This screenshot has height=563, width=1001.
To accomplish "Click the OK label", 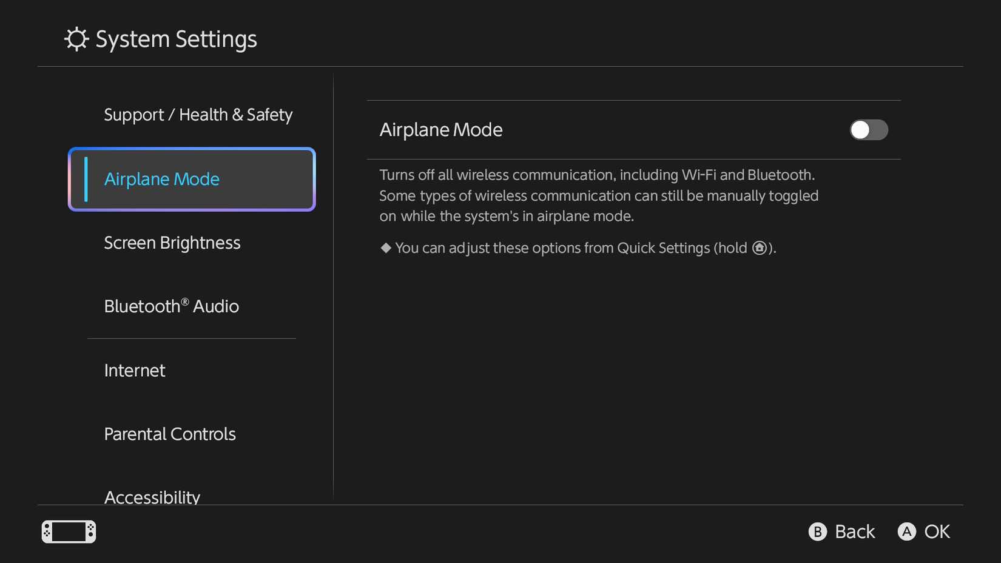I will click(x=937, y=531).
